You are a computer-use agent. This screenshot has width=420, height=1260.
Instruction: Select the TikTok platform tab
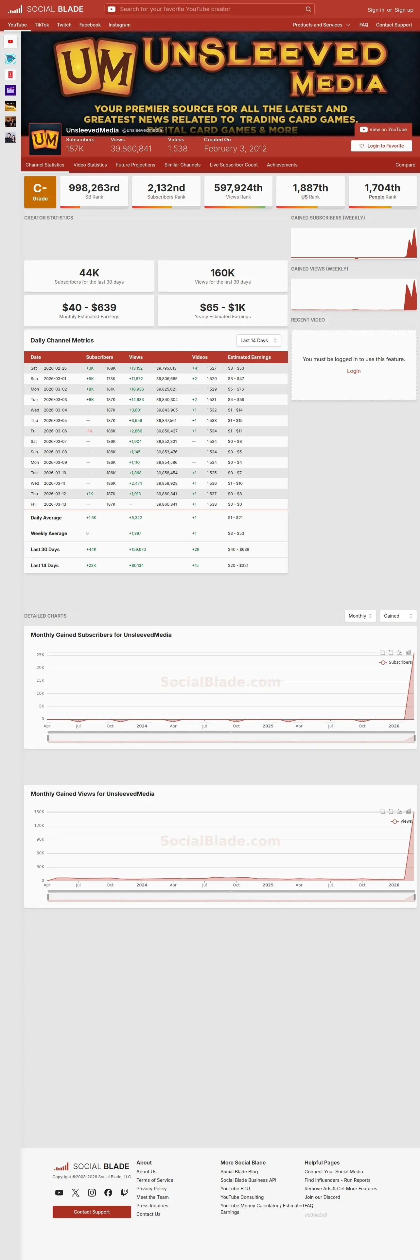[x=42, y=25]
